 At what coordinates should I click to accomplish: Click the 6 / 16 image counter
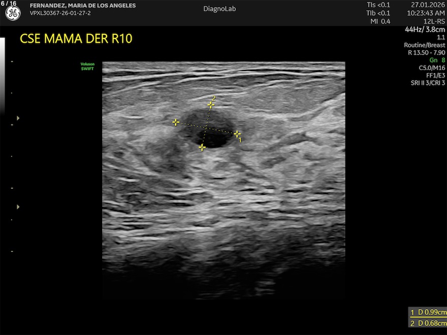9,4
